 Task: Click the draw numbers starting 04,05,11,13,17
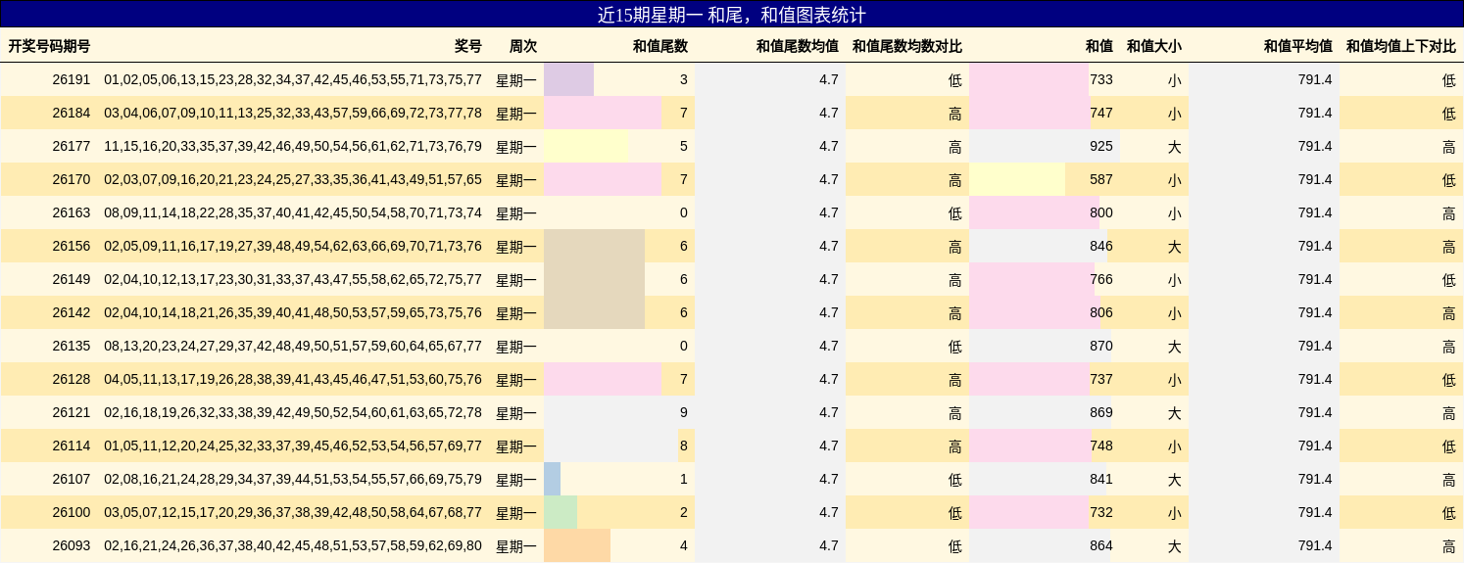click(x=293, y=379)
